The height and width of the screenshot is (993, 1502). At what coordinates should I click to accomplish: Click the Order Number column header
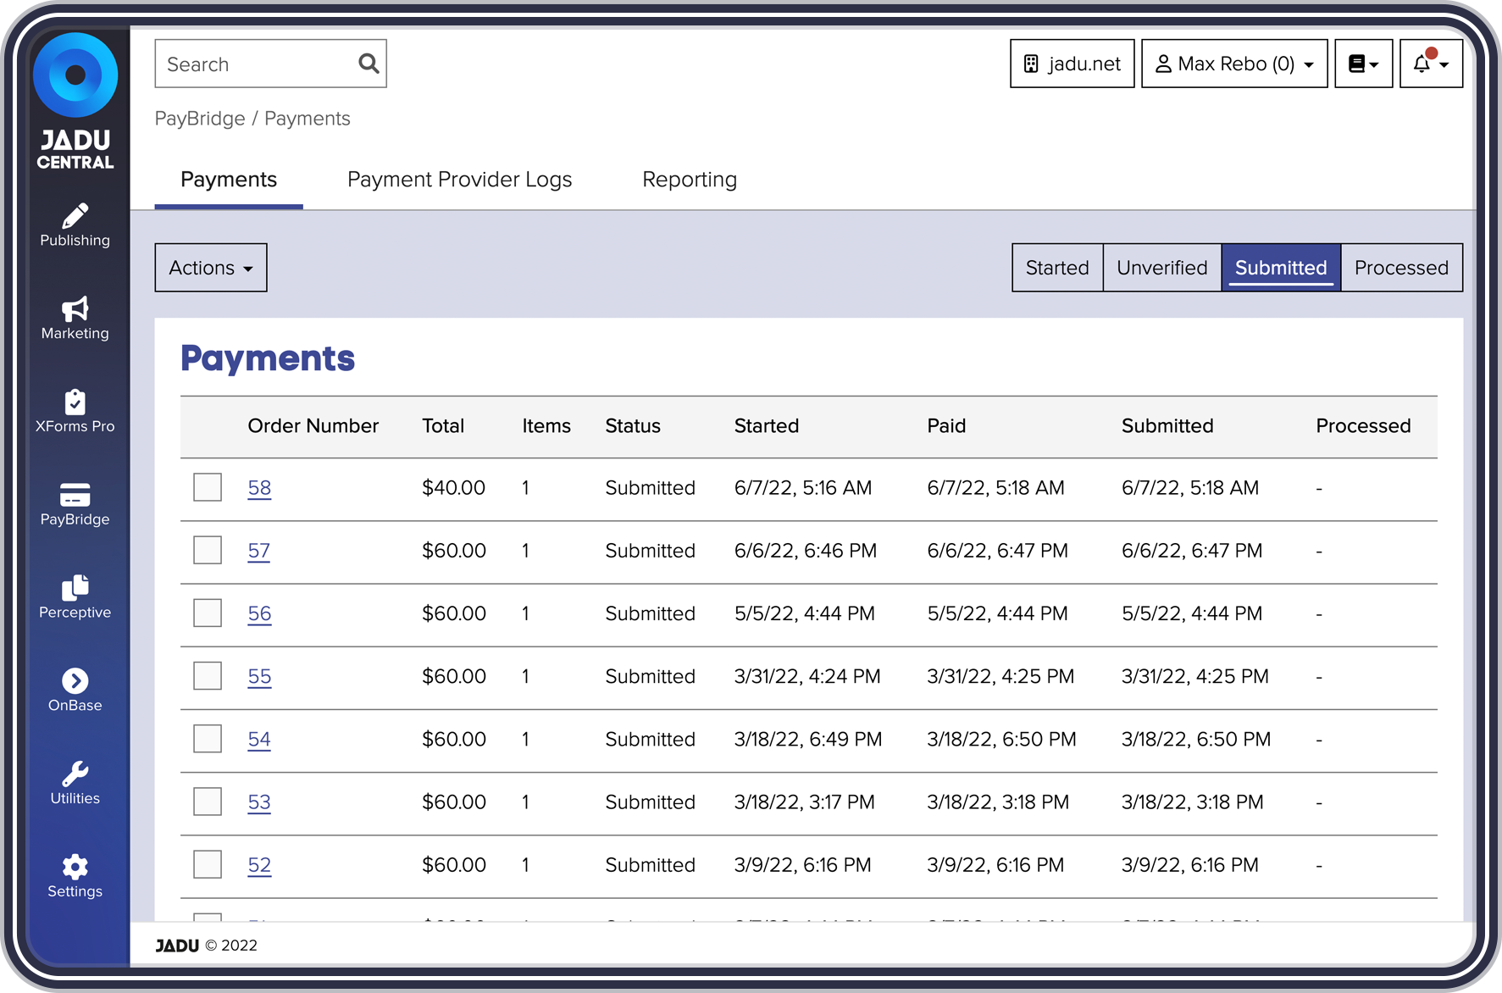(x=313, y=426)
